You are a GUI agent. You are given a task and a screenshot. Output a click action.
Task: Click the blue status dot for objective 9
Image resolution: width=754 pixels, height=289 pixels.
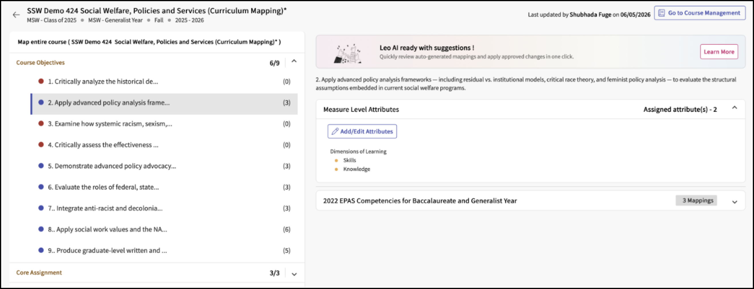tap(41, 250)
